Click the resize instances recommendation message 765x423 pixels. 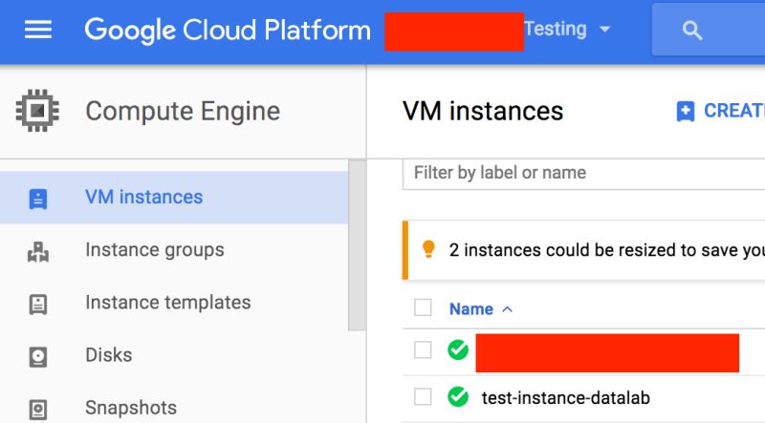(607, 250)
